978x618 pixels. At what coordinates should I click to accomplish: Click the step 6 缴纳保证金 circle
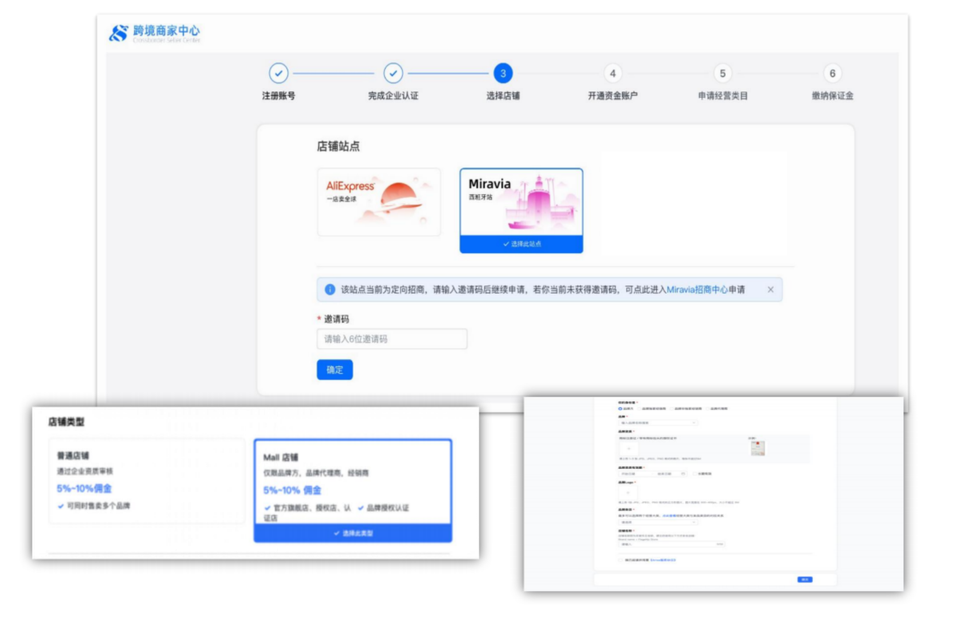tap(832, 74)
